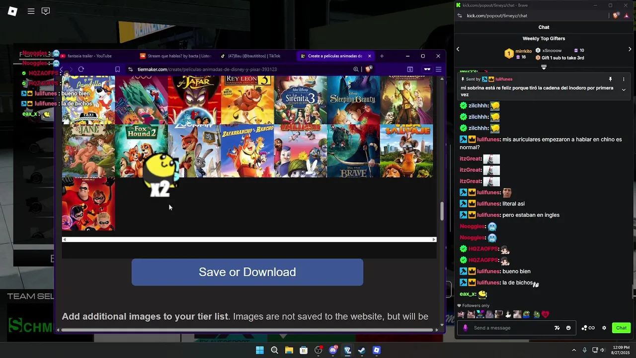The image size is (636, 358).
Task: Click the Brave Rewards triangle icon
Action: pos(627,15)
